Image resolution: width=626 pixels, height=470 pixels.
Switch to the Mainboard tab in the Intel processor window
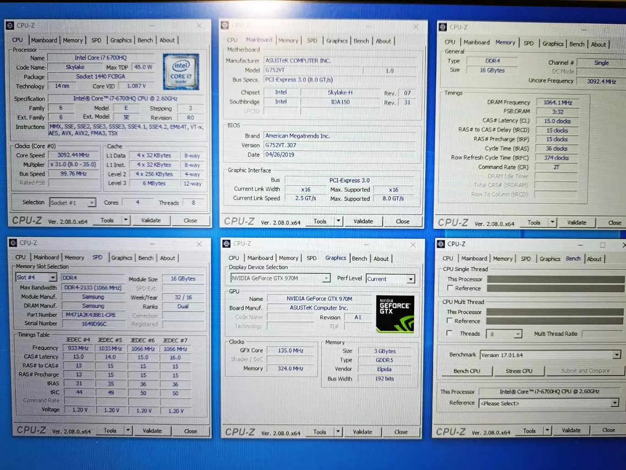pos(44,40)
